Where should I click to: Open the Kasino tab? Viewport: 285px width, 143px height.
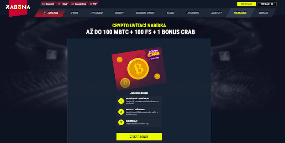(x=171, y=13)
